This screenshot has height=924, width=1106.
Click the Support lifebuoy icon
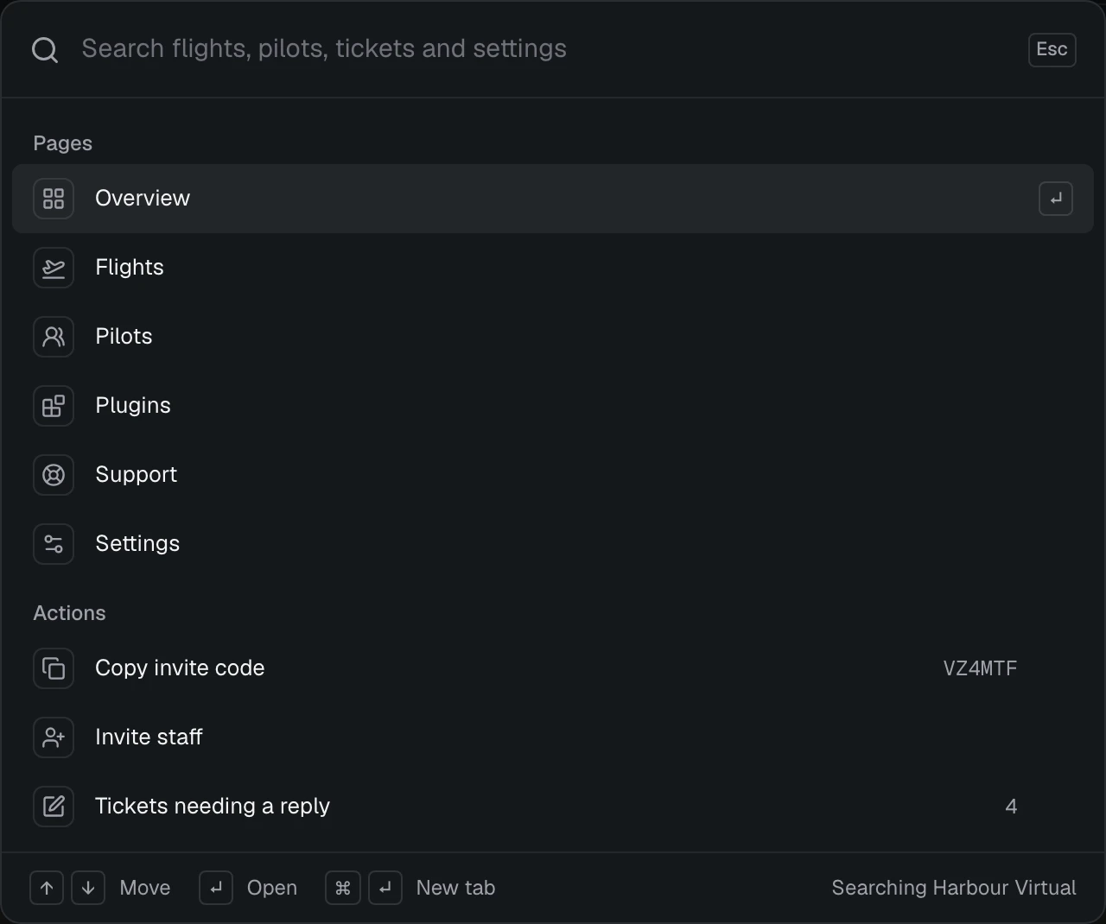click(54, 475)
